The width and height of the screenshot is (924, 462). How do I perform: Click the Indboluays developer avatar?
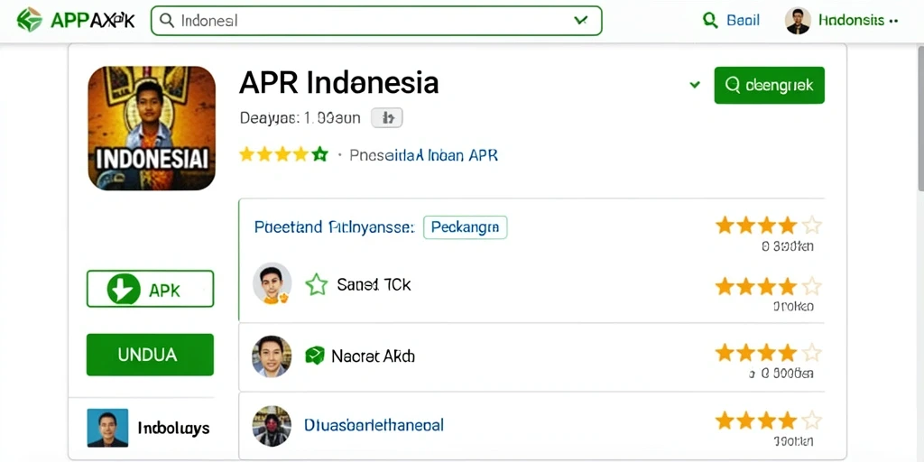[x=107, y=428]
